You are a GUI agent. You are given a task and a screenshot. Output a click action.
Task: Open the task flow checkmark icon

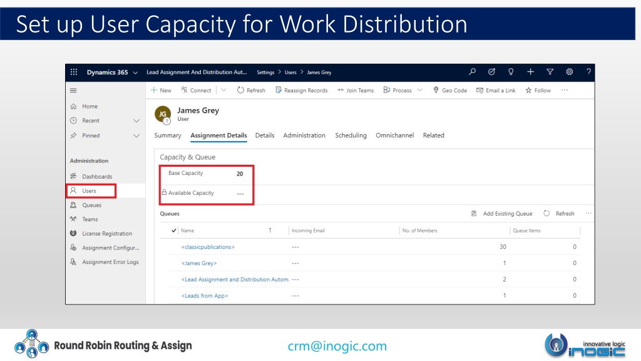491,72
